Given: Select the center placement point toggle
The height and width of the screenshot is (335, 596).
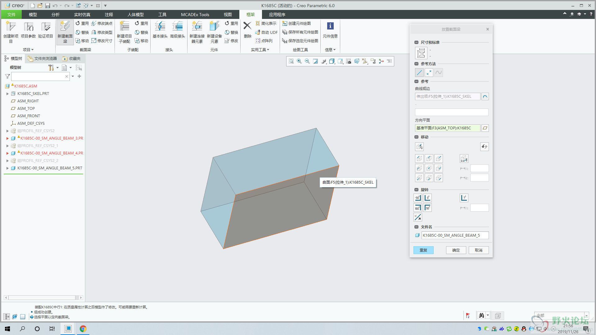Looking at the screenshot, I should click(429, 168).
